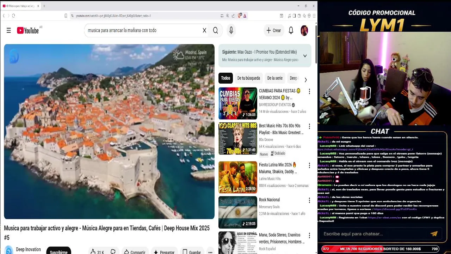Screen dimensions: 451x254
Task: Click the Brave Shields lion icon
Action: 240,16
